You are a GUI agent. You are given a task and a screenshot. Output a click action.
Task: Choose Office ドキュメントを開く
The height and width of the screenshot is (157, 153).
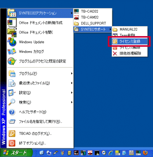click(40, 32)
